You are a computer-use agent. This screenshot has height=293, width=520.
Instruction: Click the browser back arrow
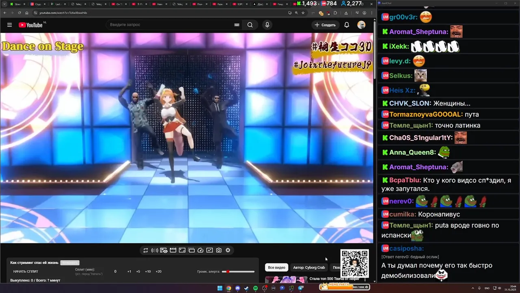pyautogui.click(x=4, y=13)
